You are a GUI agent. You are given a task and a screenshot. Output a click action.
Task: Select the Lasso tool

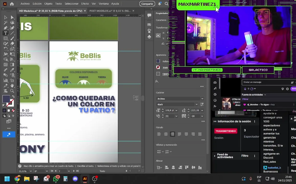12,23
